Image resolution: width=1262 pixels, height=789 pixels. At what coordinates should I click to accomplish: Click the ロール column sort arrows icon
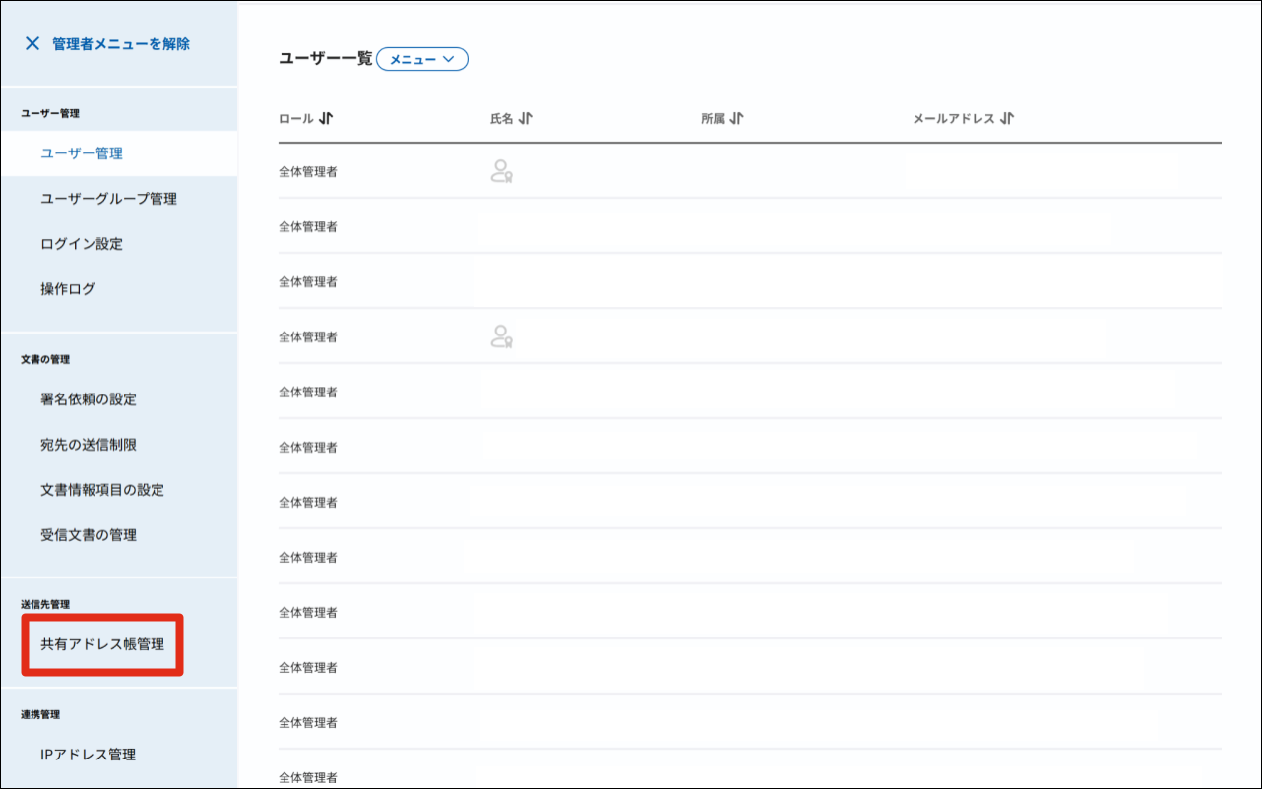tap(327, 119)
